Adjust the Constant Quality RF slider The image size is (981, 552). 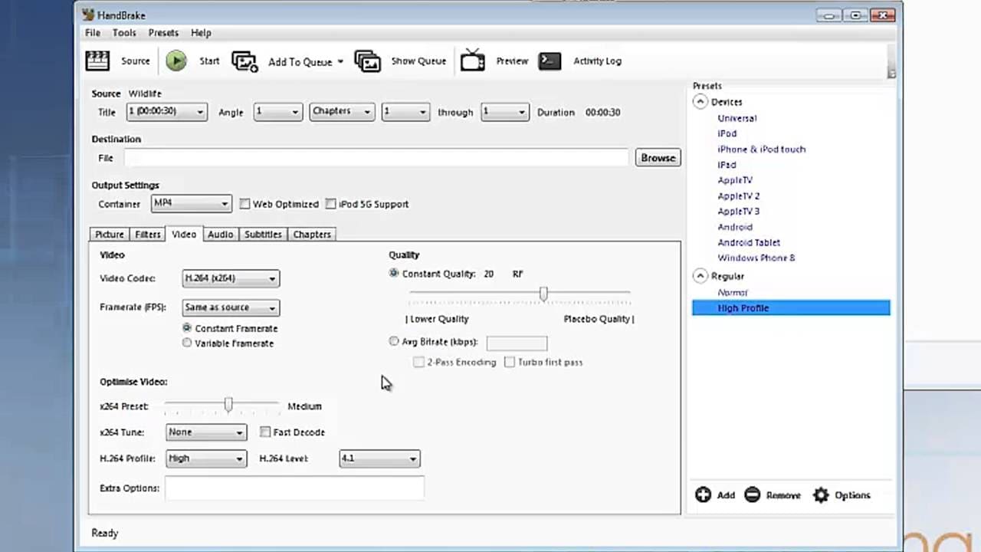click(x=543, y=294)
